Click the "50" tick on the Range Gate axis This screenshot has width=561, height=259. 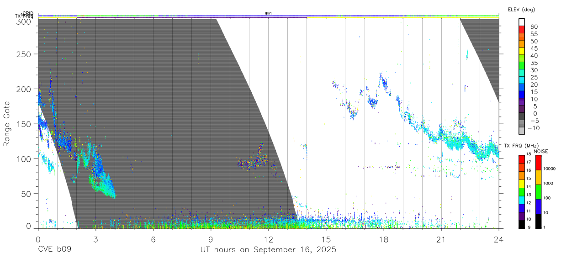[26, 194]
